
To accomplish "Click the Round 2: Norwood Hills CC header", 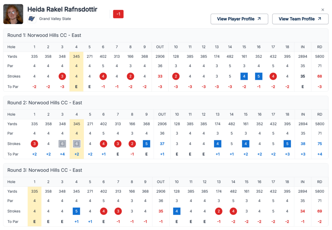I will 54,103.
